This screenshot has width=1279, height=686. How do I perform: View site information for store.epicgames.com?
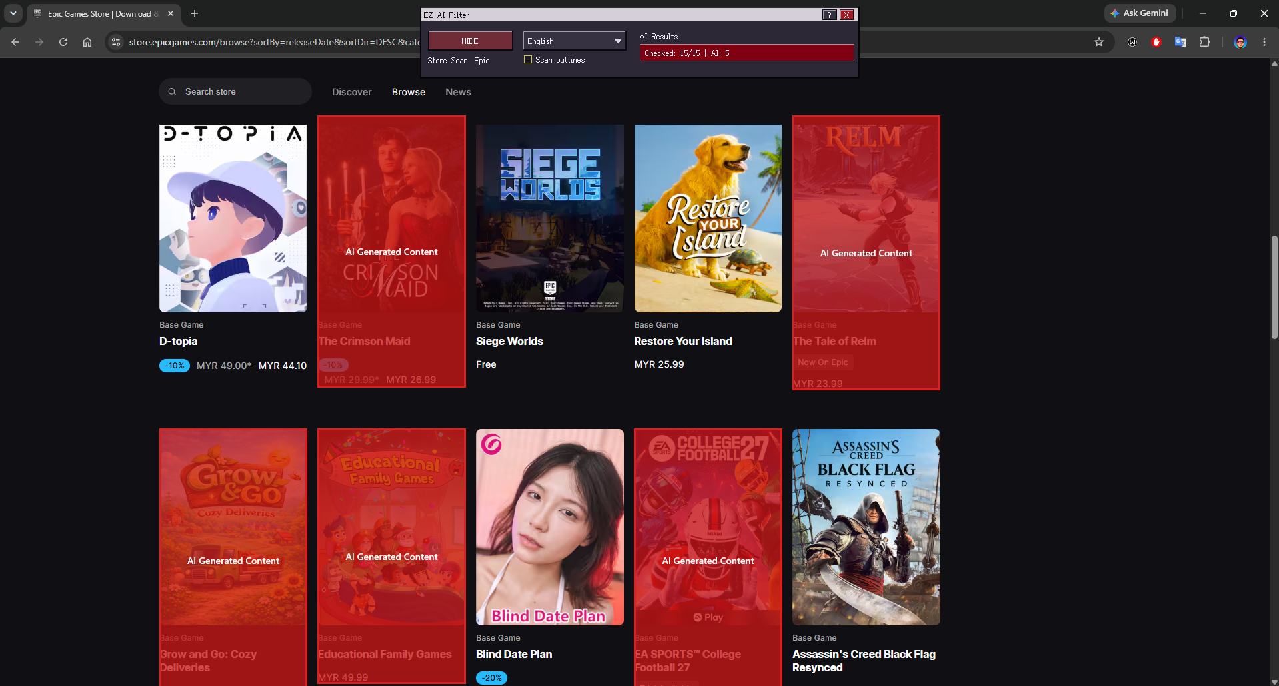click(x=116, y=42)
